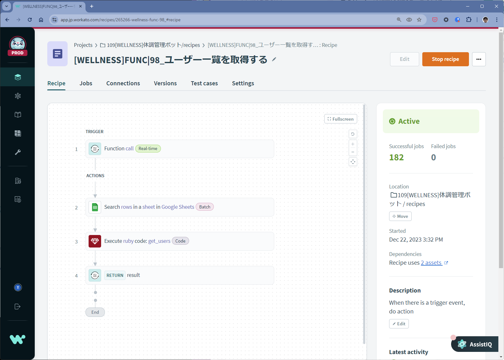Open the document building icon in sidebar
The width and height of the screenshot is (504, 360).
[18, 181]
